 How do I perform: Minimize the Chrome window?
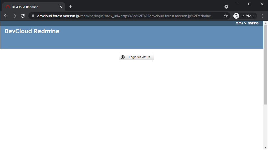point(238,4)
